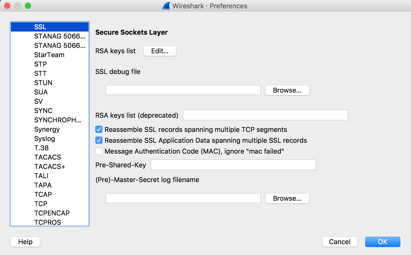This screenshot has width=411, height=255.
Task: Toggle Reassemble SSL Application Data checkbox
Action: 99,140
